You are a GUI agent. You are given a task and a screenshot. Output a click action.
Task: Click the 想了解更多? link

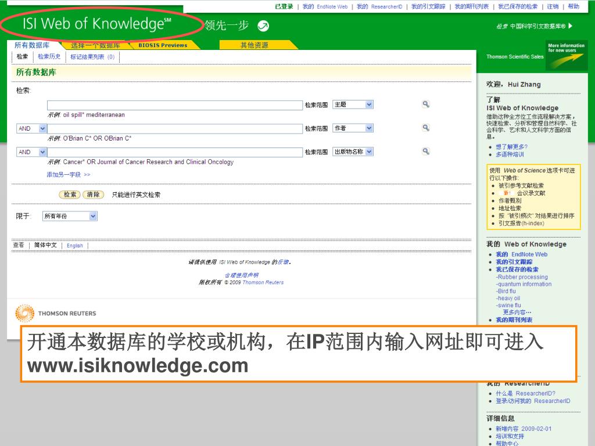(x=511, y=147)
